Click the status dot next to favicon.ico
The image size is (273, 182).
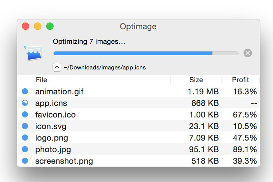point(25,115)
